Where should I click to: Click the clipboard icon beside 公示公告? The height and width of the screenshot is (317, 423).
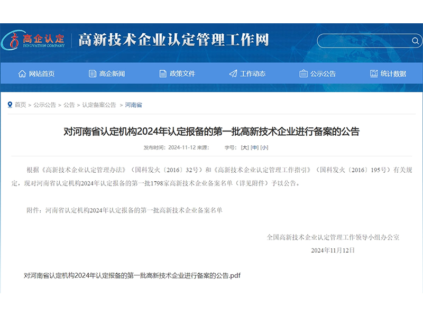pyautogui.click(x=302, y=73)
